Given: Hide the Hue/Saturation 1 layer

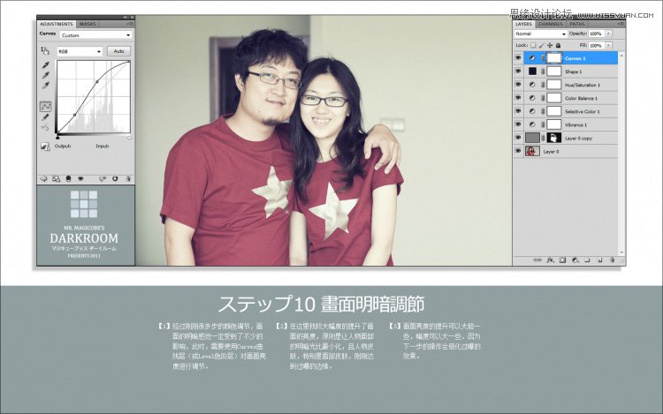Looking at the screenshot, I should point(518,85).
